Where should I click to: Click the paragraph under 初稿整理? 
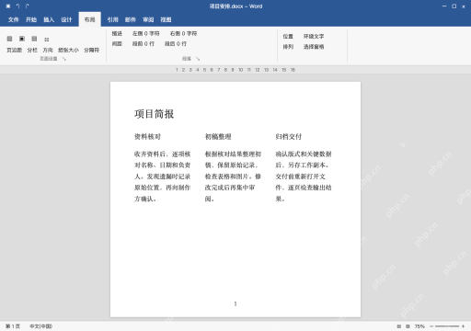[x=233, y=177]
